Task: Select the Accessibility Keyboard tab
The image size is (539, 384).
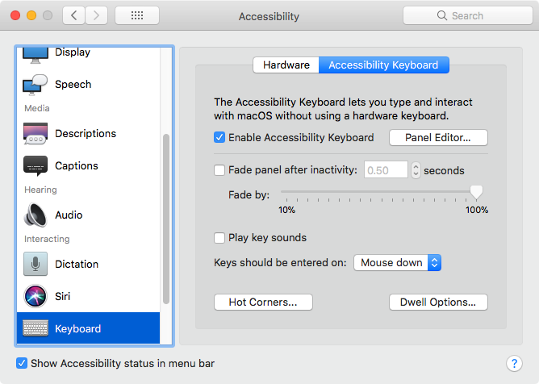Action: pos(383,65)
